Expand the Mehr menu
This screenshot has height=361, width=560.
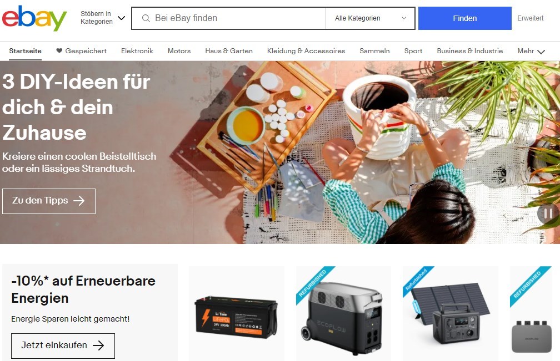click(531, 51)
